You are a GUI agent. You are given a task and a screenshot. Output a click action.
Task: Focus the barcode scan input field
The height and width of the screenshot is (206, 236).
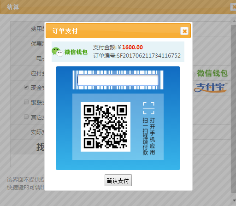click(x=118, y=80)
